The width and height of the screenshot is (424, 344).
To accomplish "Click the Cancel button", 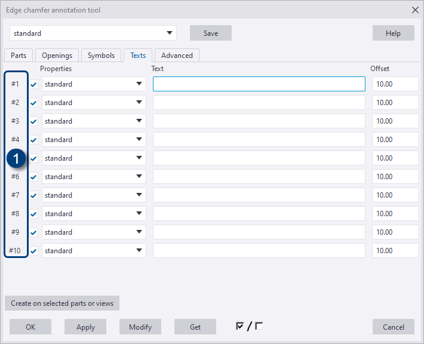I will [x=393, y=327].
